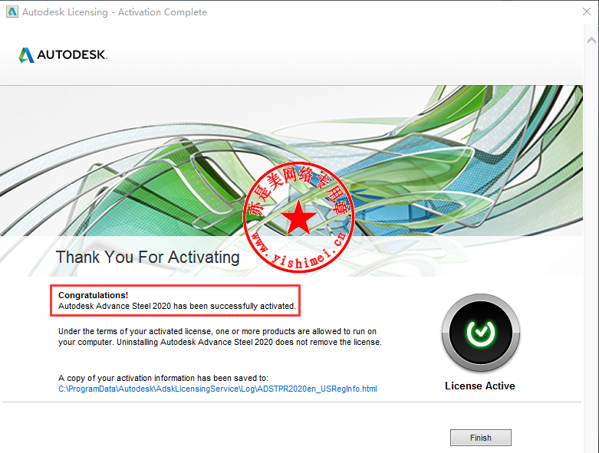Open the ADSTPR2020en_USRegInfo.html log link
The width and height of the screenshot is (599, 453).
click(x=217, y=389)
